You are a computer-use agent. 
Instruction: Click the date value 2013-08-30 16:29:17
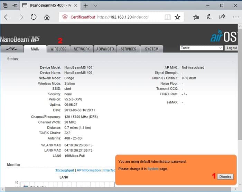pos(80,110)
